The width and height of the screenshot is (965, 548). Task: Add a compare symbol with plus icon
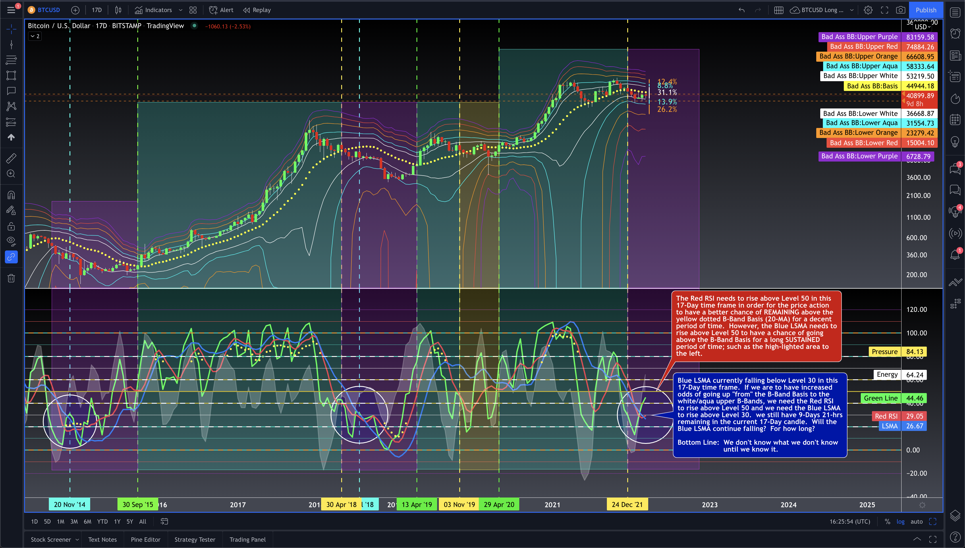tap(75, 10)
